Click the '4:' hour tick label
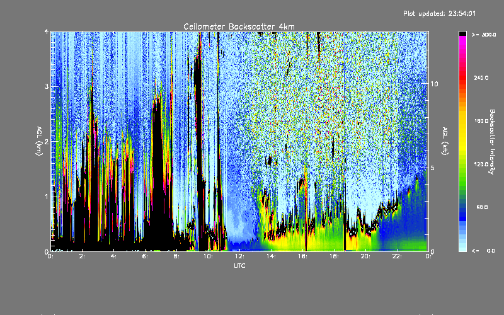This screenshot has width=504, height=315. coord(114,256)
